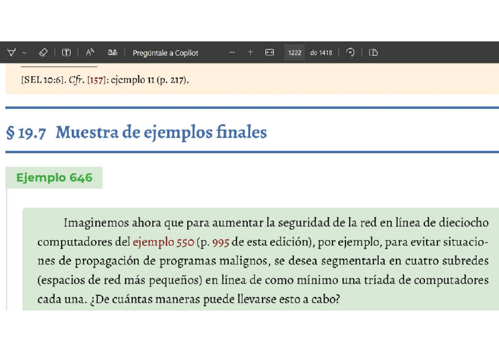Click the text ¿De cuántas maneras puede llevarse esto a cabo?
This screenshot has width=499, height=352.
215,299
